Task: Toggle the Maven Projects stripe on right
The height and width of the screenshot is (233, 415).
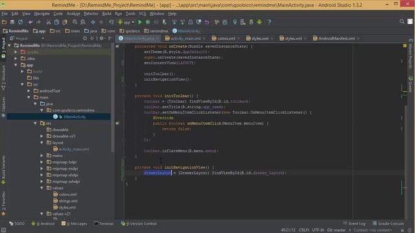Action: [x=410, y=54]
